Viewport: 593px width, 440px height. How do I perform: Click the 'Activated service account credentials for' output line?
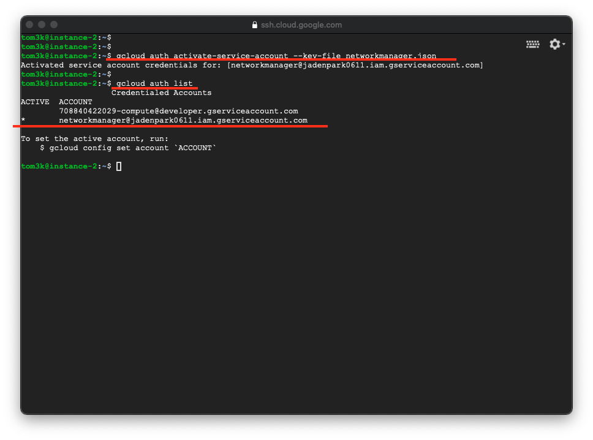pos(252,65)
